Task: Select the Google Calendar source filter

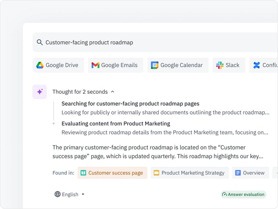Action: click(178, 65)
